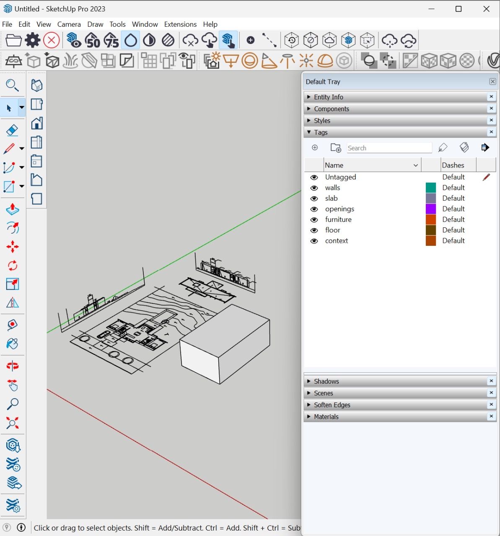The height and width of the screenshot is (536, 500).
Task: Open the Edit menu
Action: 24,24
